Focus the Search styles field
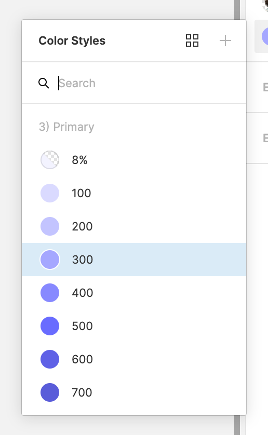The height and width of the screenshot is (435, 268). [147, 83]
